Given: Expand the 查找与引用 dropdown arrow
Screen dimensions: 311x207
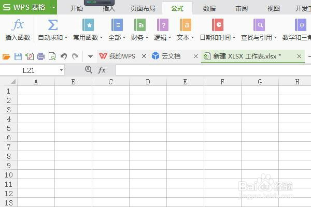Looking at the screenshot, I should [x=275, y=37].
